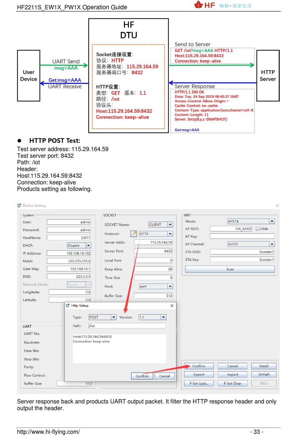Click the IP Address field 192.168.18.102
The width and height of the screenshot is (297, 440).
point(69,253)
